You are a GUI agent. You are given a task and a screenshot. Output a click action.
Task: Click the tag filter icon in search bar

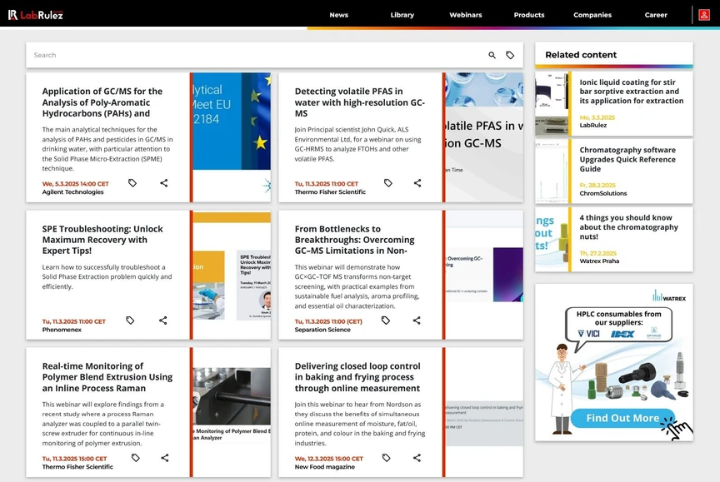coord(510,55)
